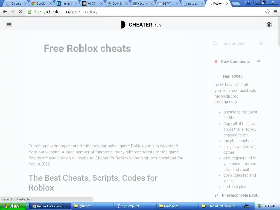Close the Vaccine tab
The width and height of the screenshot is (280, 210).
(151, 4)
